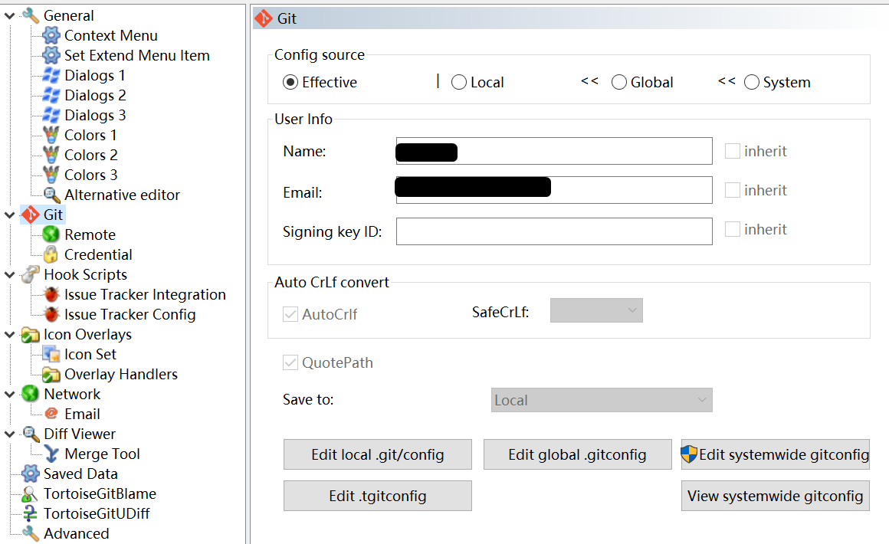Screen dimensions: 889x544
Task: Click View systemwide gitconfig button
Action: point(775,496)
